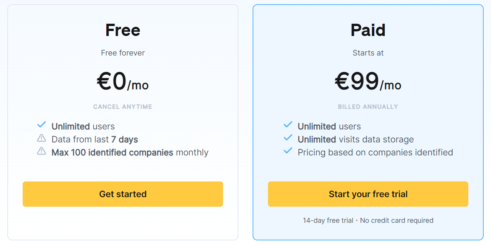
Task: Click the warning icon beside Data from last 7 days
Action: (41, 138)
